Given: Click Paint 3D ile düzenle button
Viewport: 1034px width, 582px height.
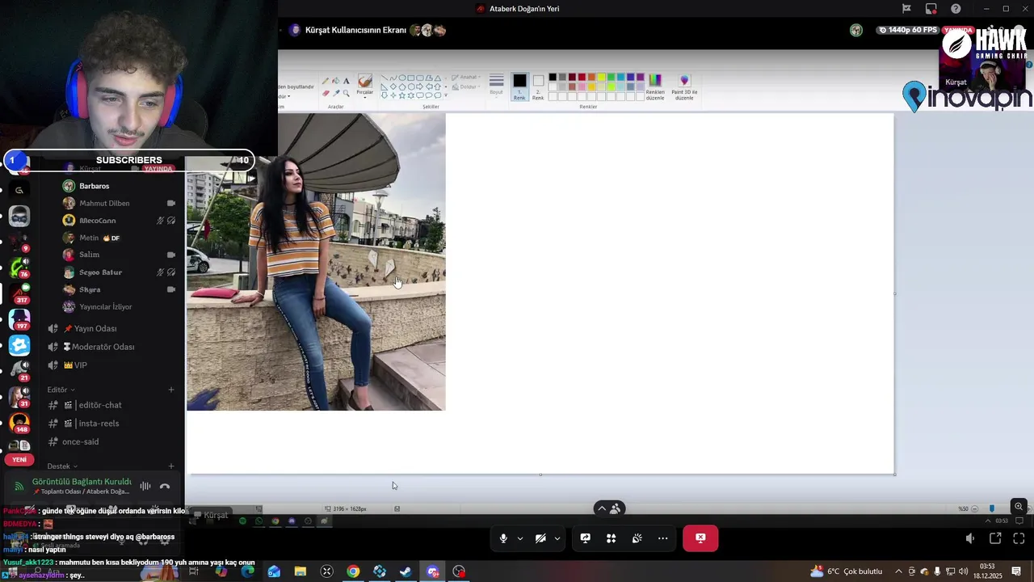Looking at the screenshot, I should [684, 86].
